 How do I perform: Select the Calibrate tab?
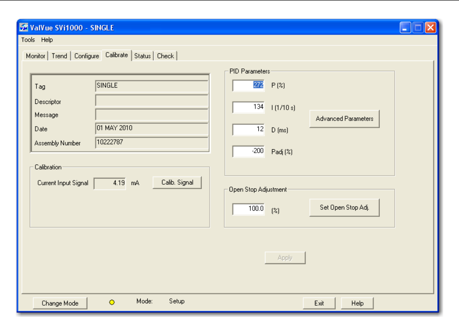coord(117,55)
